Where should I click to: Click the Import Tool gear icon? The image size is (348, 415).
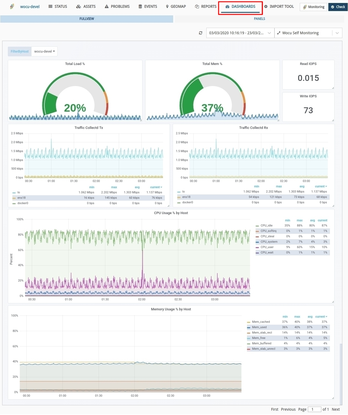(266, 6)
